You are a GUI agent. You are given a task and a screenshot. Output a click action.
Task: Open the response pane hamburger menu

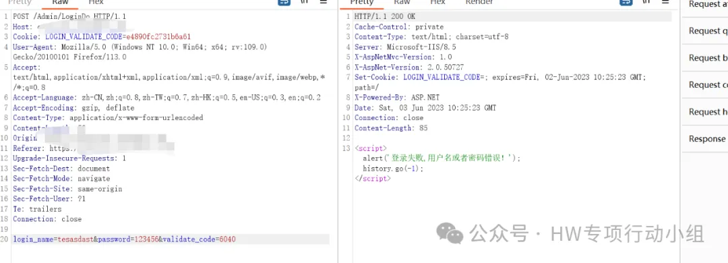pos(666,2)
